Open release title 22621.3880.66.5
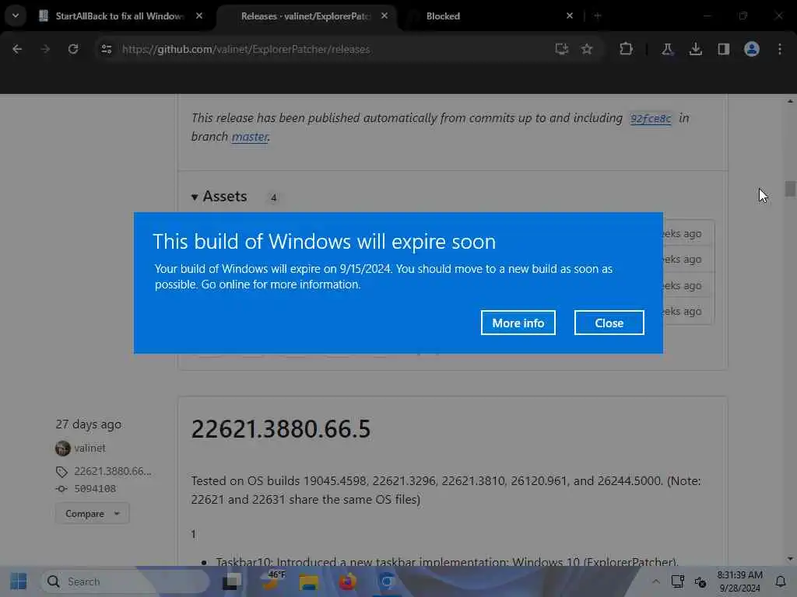The height and width of the screenshot is (597, 797). click(x=280, y=429)
